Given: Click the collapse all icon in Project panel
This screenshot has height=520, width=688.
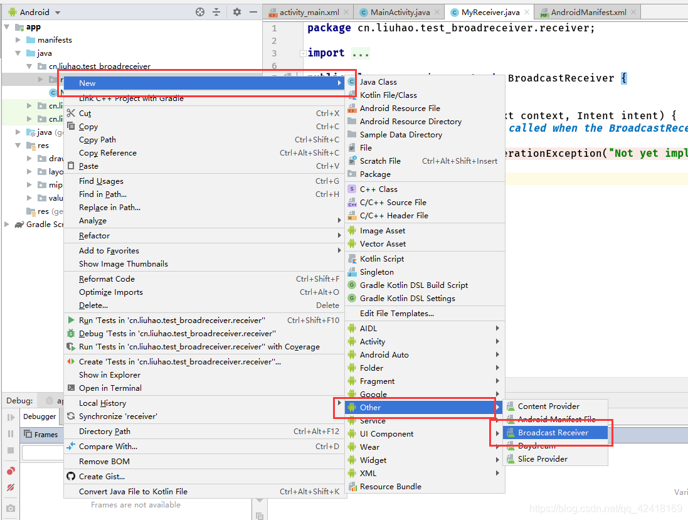Looking at the screenshot, I should 216,13.
